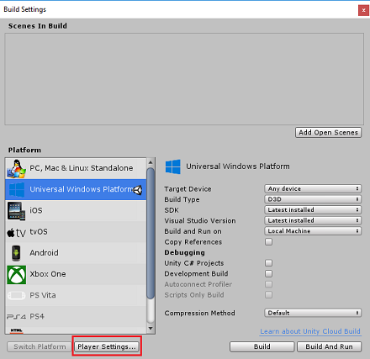Image resolution: width=370 pixels, height=359 pixels.
Task: Click the platform list scroll down arrow
Action: [151, 328]
